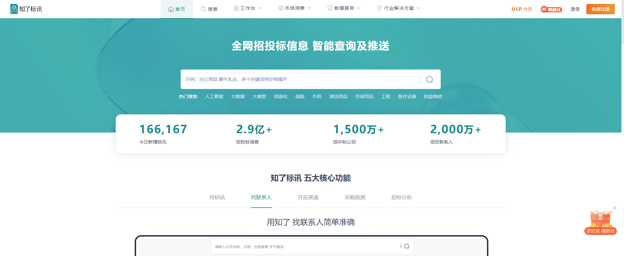Click the grid icon beside 工作台
Image resolution: width=624 pixels, height=256 pixels.
(236, 8)
